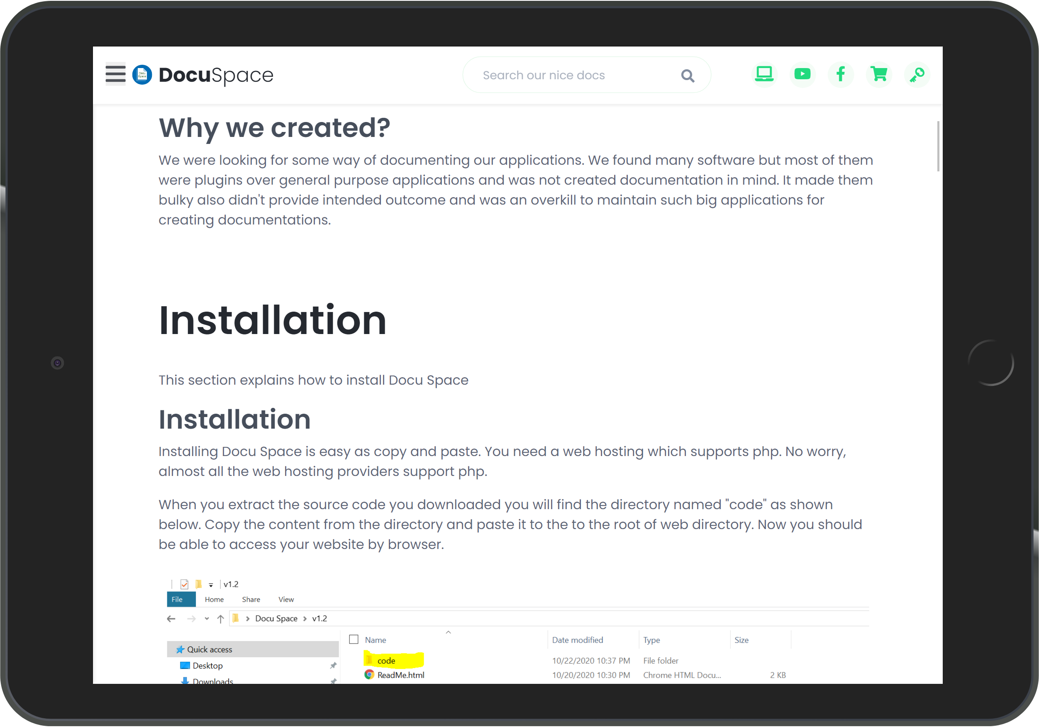Viewport: 1039px width, 727px height.
Task: Toggle the properties checkmark in title bar
Action: 184,584
